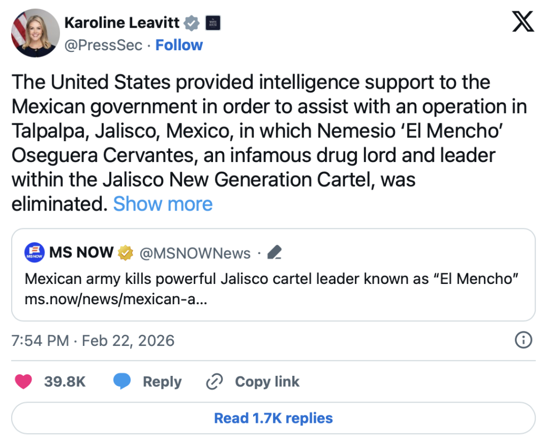Click the pencil edited icon in quoted post
This screenshot has width=548, height=447.
(x=274, y=253)
